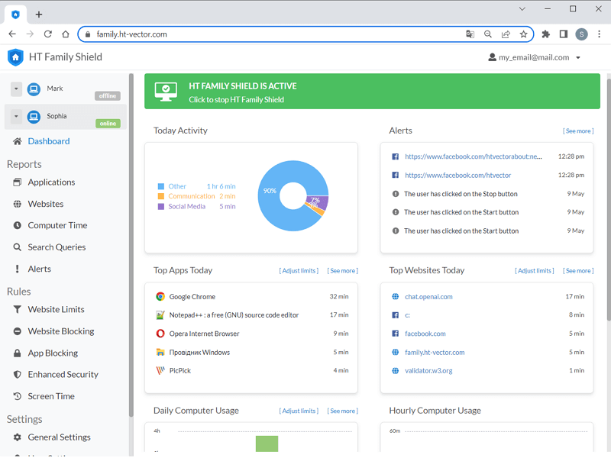Click the Computer Time clock icon
The width and height of the screenshot is (611, 458).
click(x=17, y=225)
